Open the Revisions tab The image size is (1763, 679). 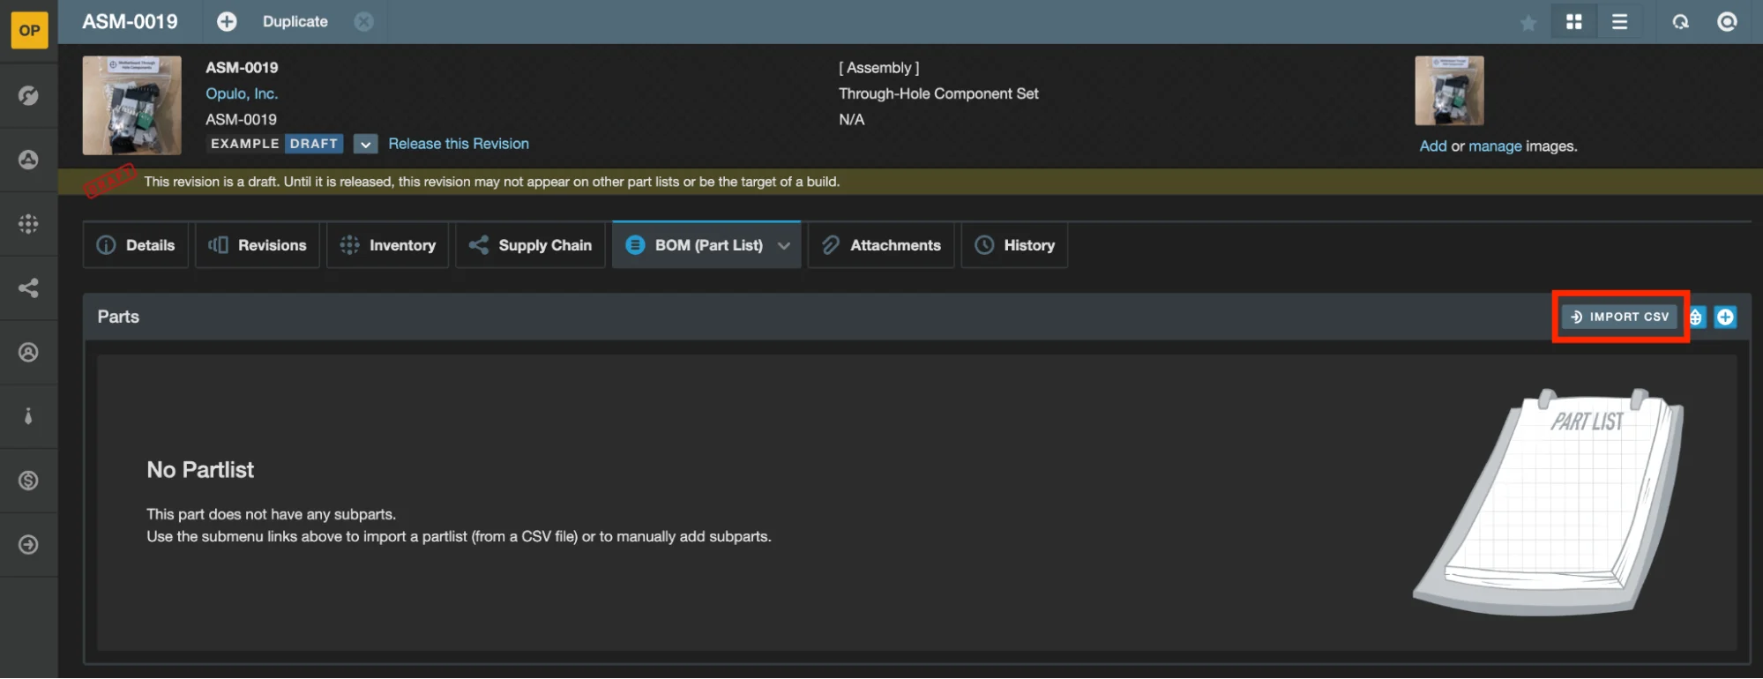(258, 245)
